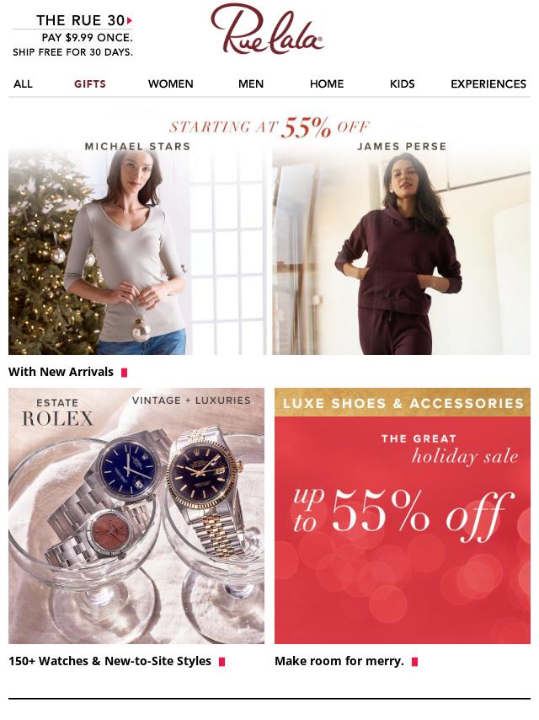Click 150+ Watches & New-to-Site Styles link
The width and height of the screenshot is (539, 720).
[x=110, y=661]
